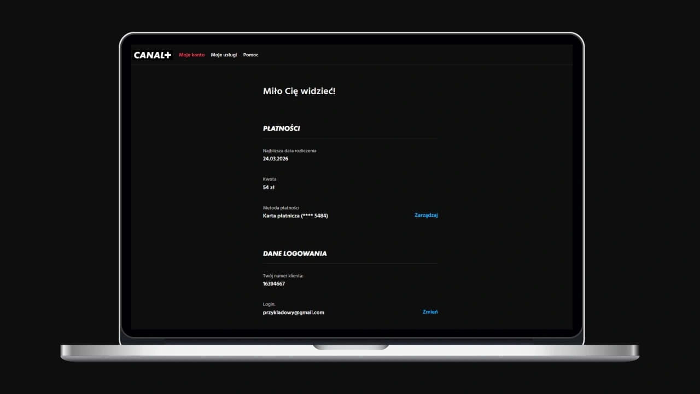Click the 'Metoda płatności' label
This screenshot has height=394, width=700.
click(281, 208)
